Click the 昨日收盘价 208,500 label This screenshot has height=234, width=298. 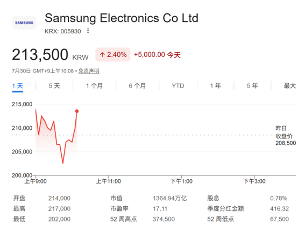(286, 136)
